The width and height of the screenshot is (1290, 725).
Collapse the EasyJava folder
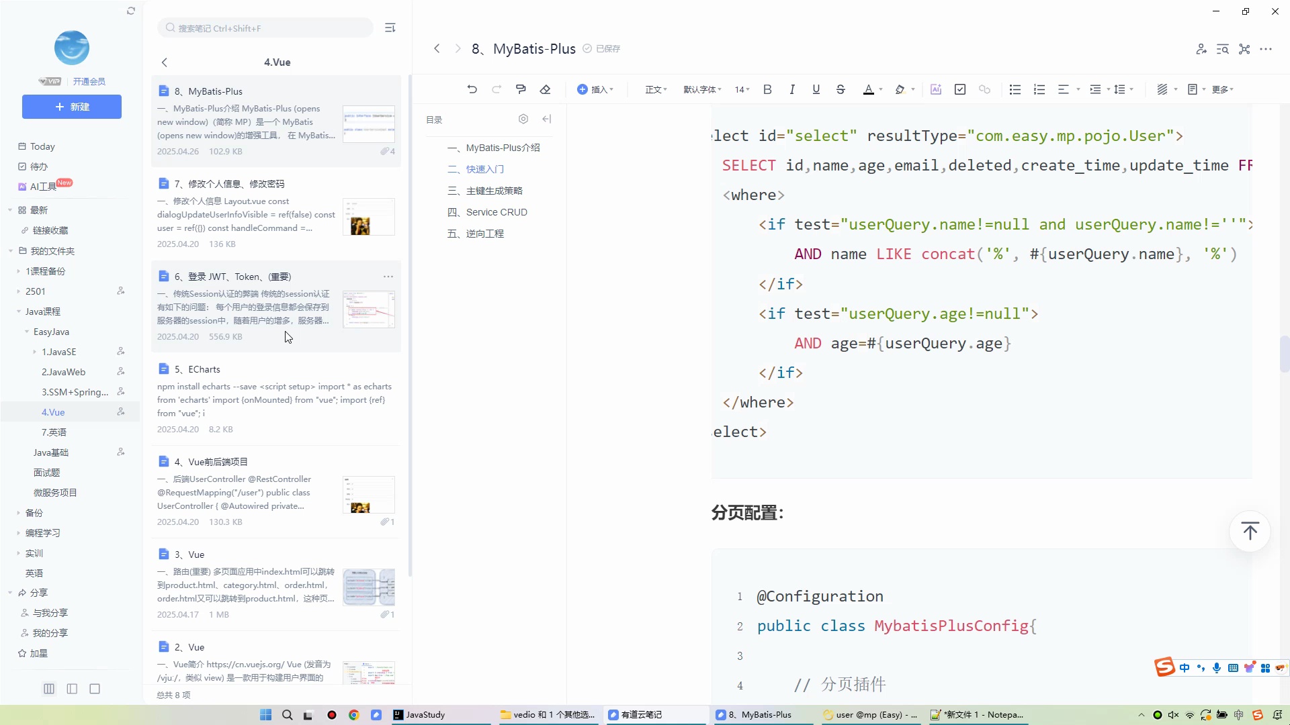[x=27, y=332]
